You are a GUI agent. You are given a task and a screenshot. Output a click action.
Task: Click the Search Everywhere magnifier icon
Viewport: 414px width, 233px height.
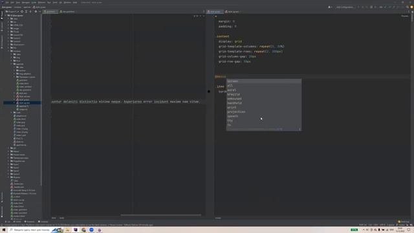pos(408,7)
